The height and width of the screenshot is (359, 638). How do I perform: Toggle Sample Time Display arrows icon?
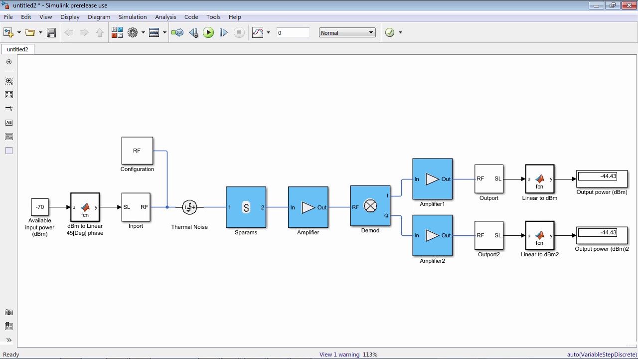point(9,109)
